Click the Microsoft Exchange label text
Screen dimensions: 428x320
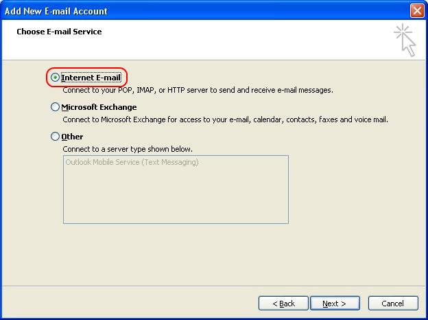99,107
